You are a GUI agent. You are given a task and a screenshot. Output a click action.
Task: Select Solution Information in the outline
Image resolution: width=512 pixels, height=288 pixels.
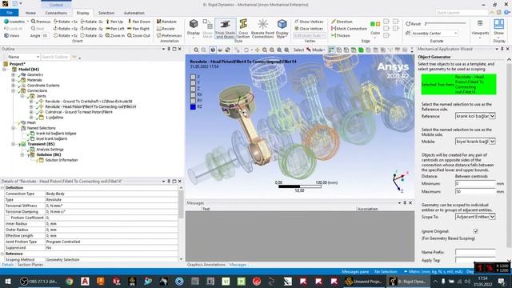(x=62, y=160)
